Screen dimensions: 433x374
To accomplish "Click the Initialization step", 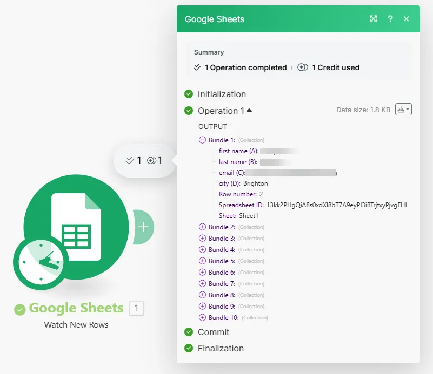I will pos(222,94).
